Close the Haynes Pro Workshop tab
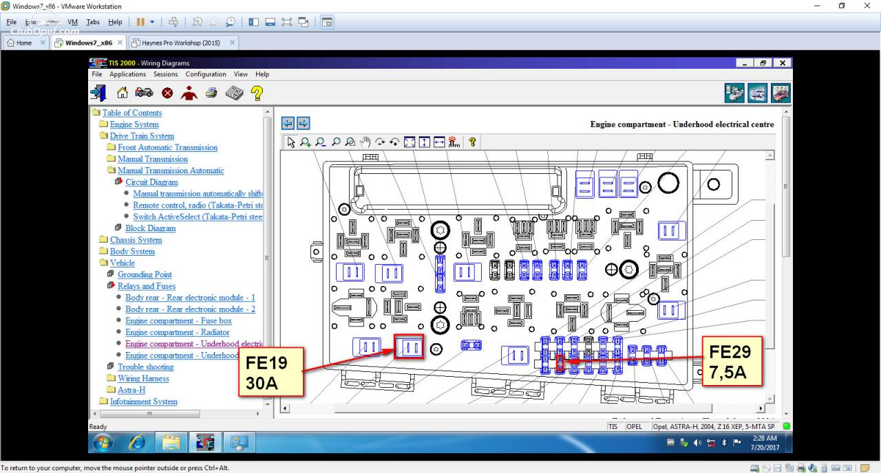 tap(232, 43)
